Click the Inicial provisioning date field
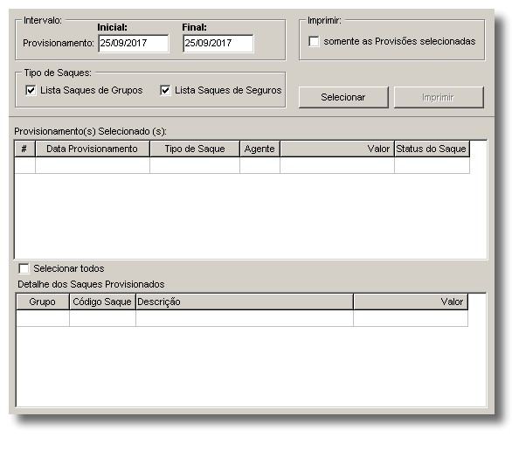The width and height of the screenshot is (512, 458). pyautogui.click(x=134, y=43)
